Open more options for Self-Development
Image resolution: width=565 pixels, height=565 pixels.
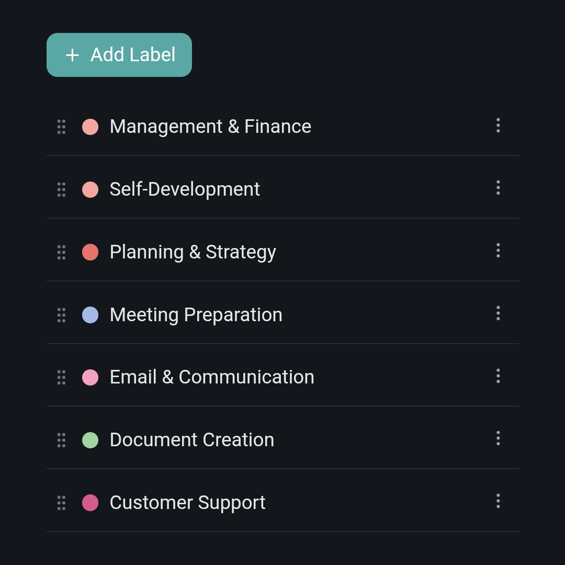[498, 188]
